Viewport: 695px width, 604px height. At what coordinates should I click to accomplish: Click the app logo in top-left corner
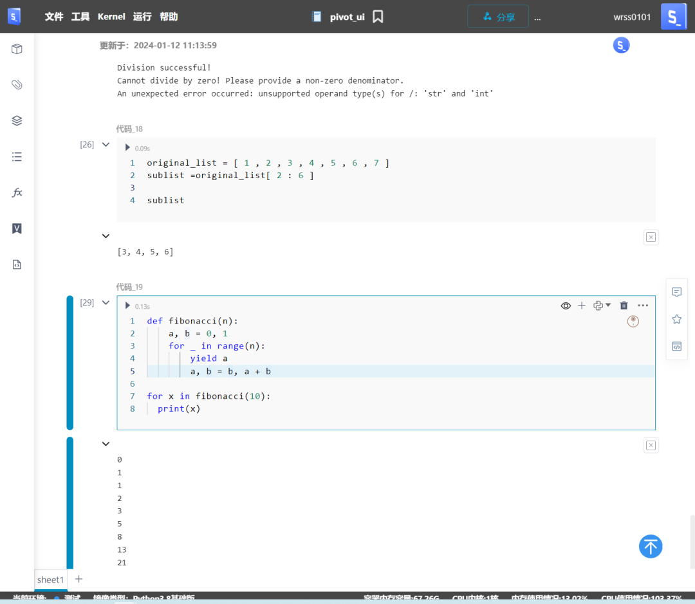coord(14,17)
